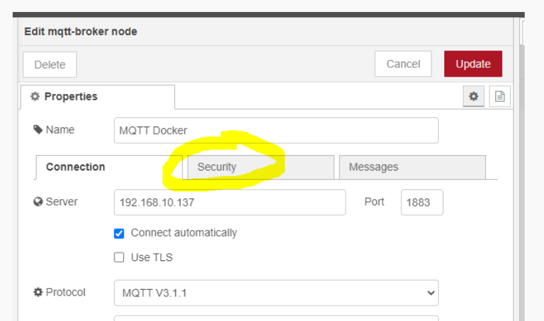Click the Use TLS label text
This screenshot has height=321, width=544.
coord(152,257)
